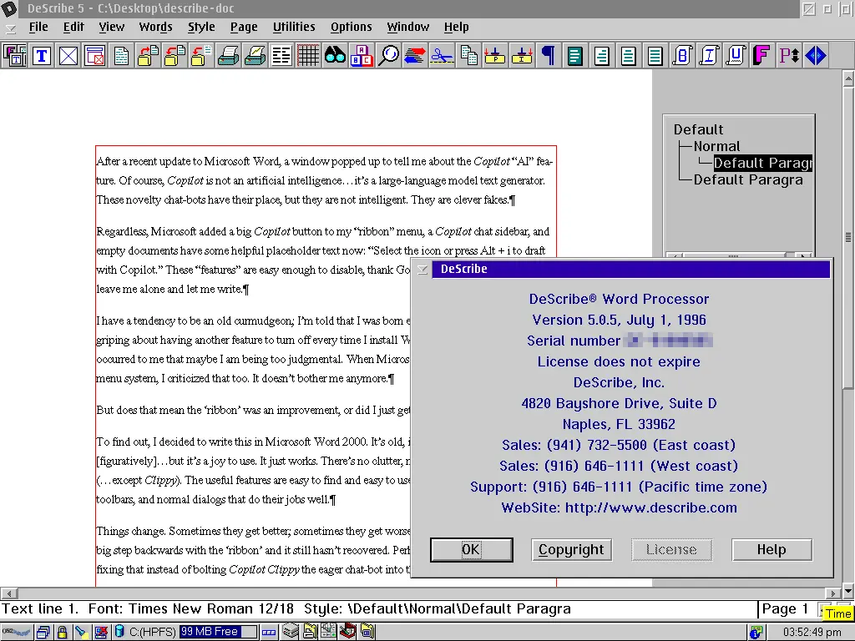Toggle bold with the B scroll icon
Screen dimensions: 855x641
(x=683, y=56)
